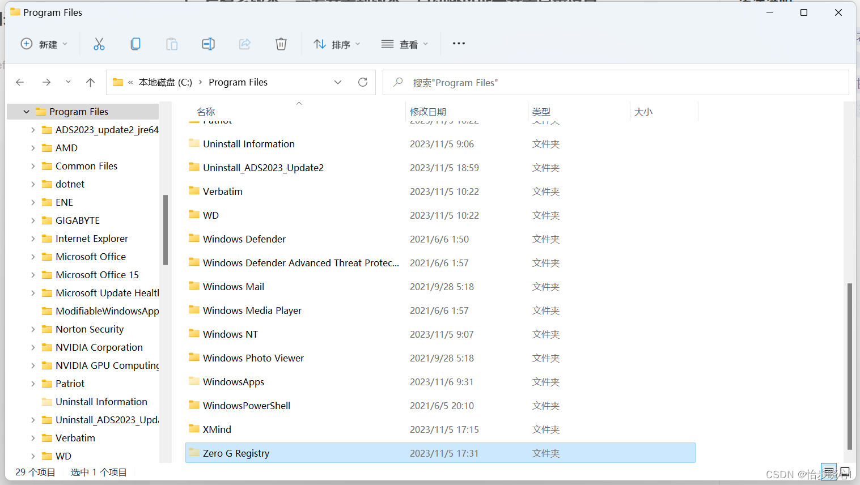This screenshot has height=485, width=860.
Task: Select Verbatim folder in file list
Action: (440, 192)
